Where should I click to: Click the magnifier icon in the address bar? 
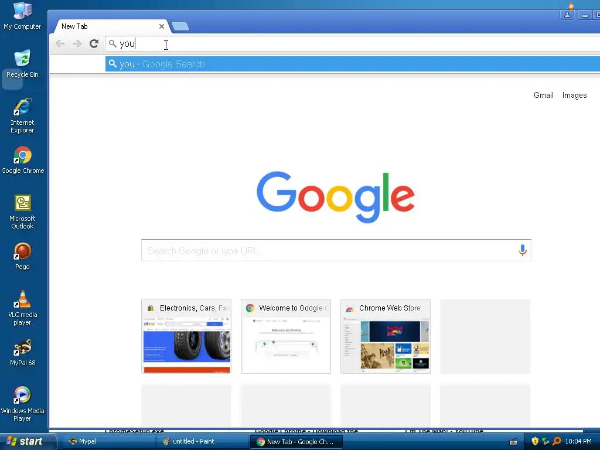tap(112, 43)
